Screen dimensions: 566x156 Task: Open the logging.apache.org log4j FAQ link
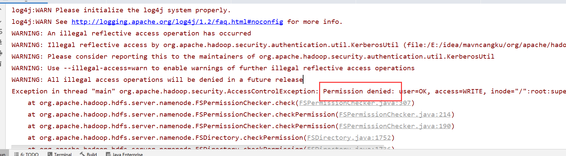177,22
